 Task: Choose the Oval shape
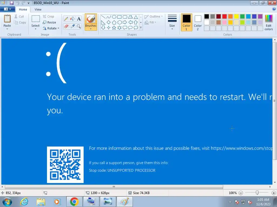click(114, 17)
